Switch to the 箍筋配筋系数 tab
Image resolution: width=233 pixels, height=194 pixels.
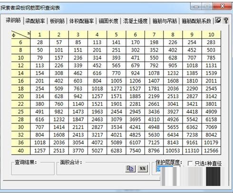(196, 21)
